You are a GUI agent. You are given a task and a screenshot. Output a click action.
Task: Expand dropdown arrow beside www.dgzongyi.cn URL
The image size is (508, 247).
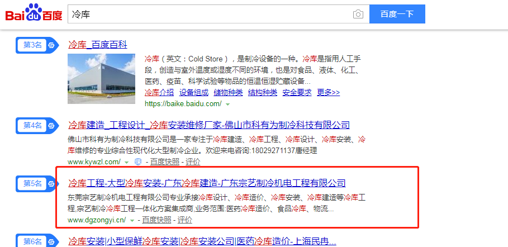pyautogui.click(x=132, y=220)
